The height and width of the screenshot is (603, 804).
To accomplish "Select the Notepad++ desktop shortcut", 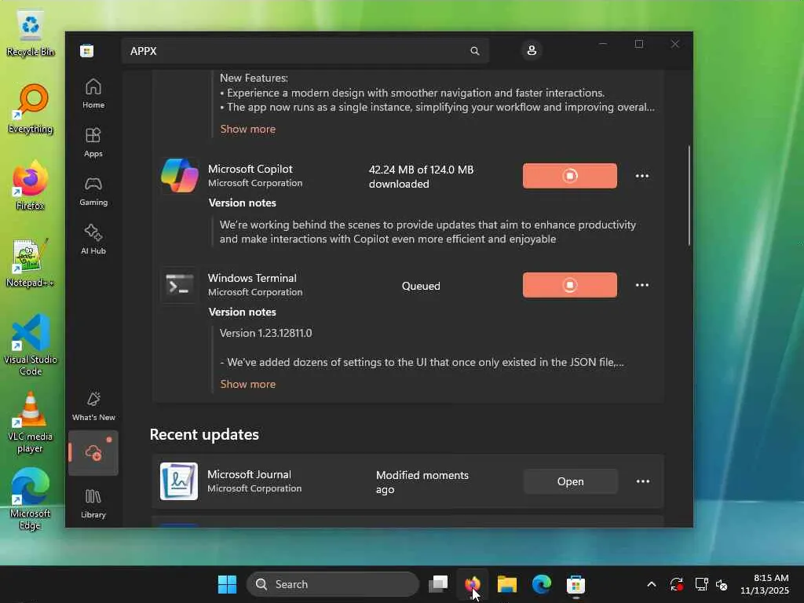I will 30,263.
